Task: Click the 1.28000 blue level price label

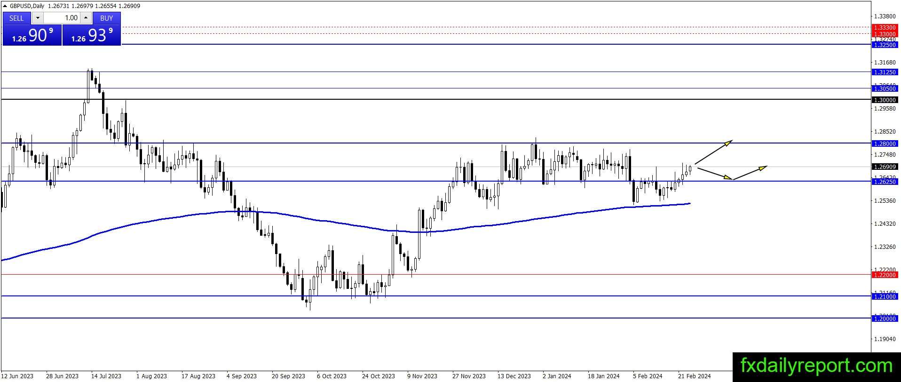Action: click(885, 143)
